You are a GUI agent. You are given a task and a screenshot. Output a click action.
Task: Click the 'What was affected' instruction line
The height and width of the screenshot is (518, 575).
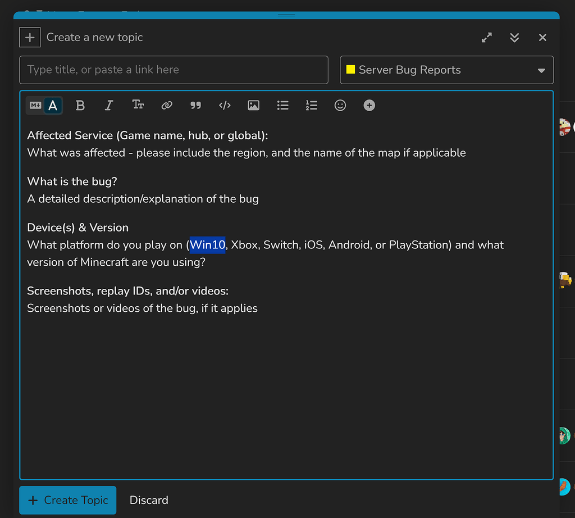click(x=247, y=153)
